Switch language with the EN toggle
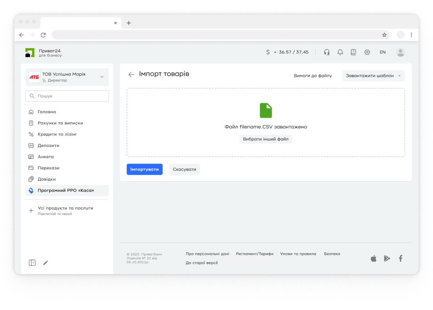This screenshot has height=310, width=433. (382, 52)
